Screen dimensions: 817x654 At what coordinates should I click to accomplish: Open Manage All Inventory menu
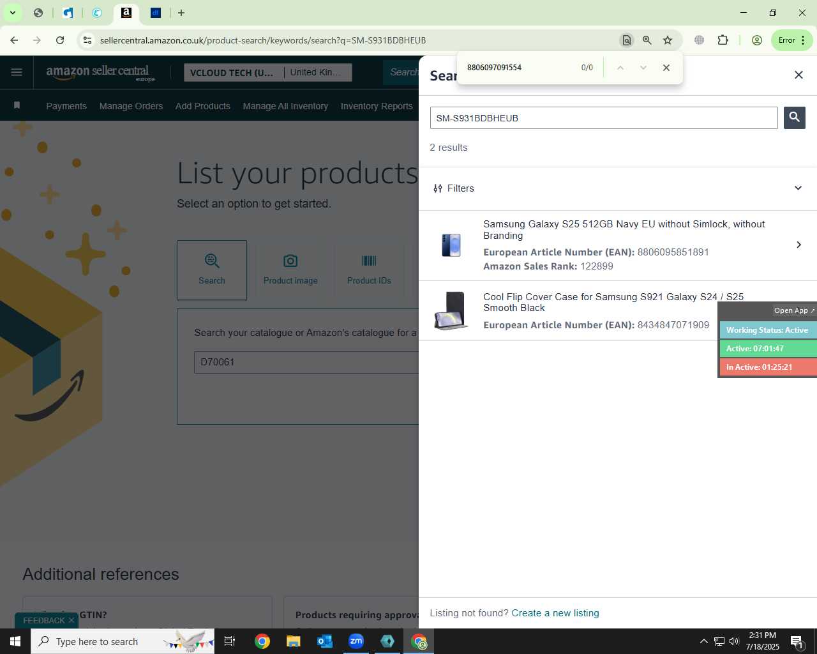point(285,106)
